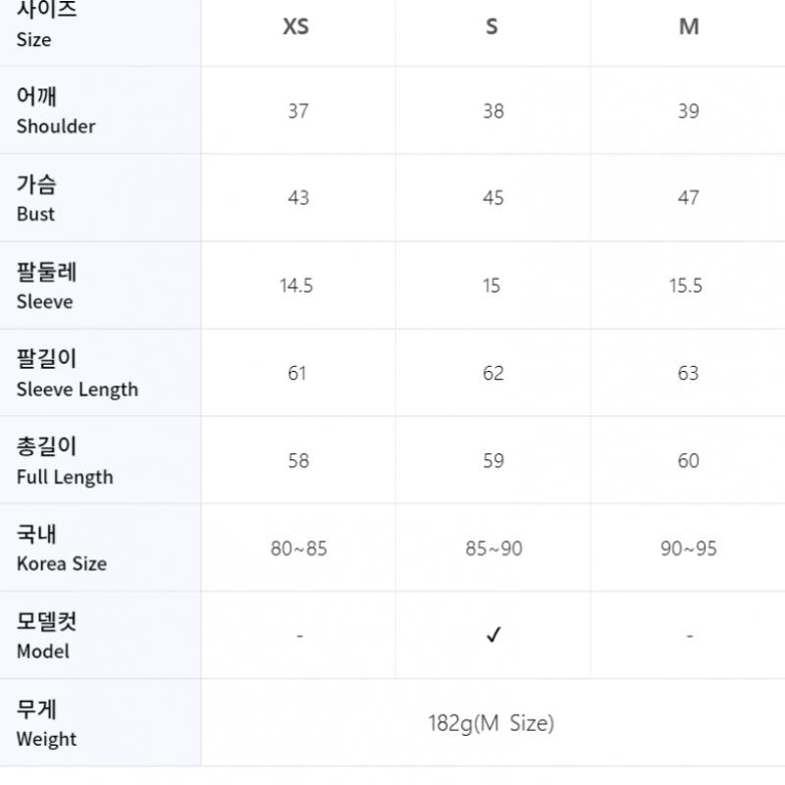This screenshot has width=785, height=785.
Task: Click the full length value 59
Action: [493, 461]
